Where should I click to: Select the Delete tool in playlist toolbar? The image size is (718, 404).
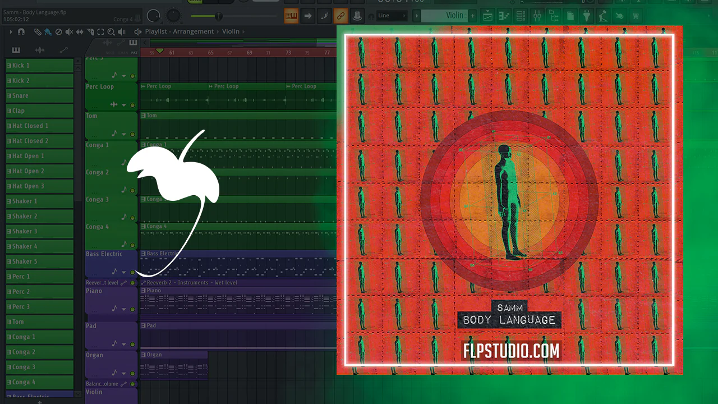pos(59,32)
